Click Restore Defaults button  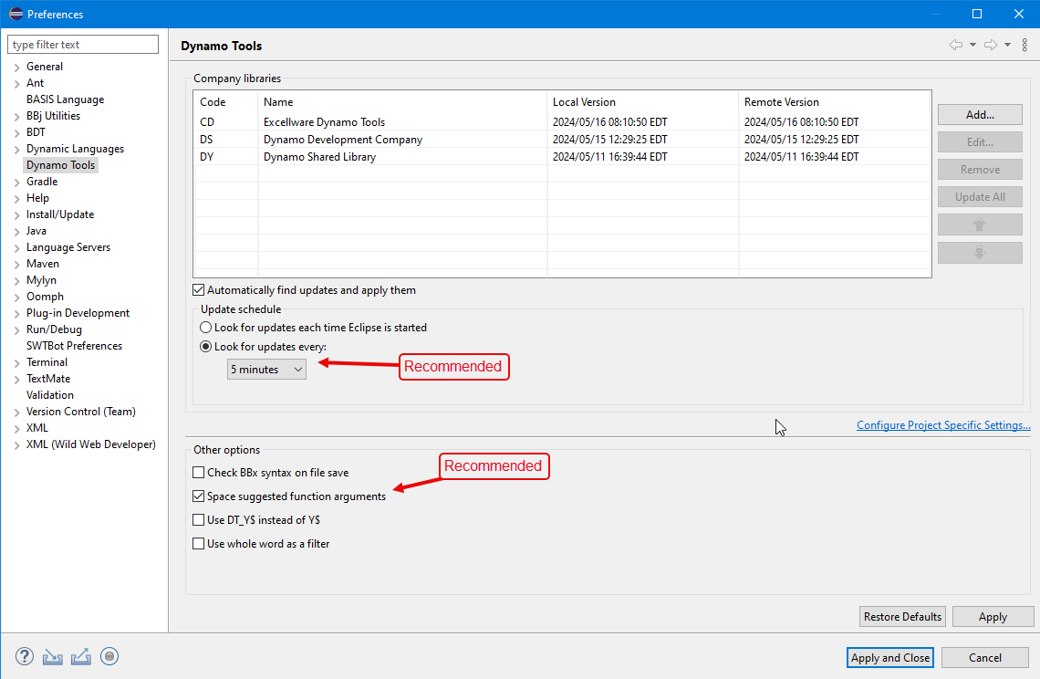point(903,617)
